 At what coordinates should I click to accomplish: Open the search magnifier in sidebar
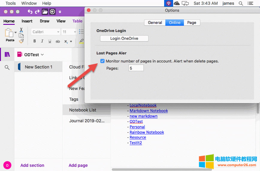(x=7, y=68)
